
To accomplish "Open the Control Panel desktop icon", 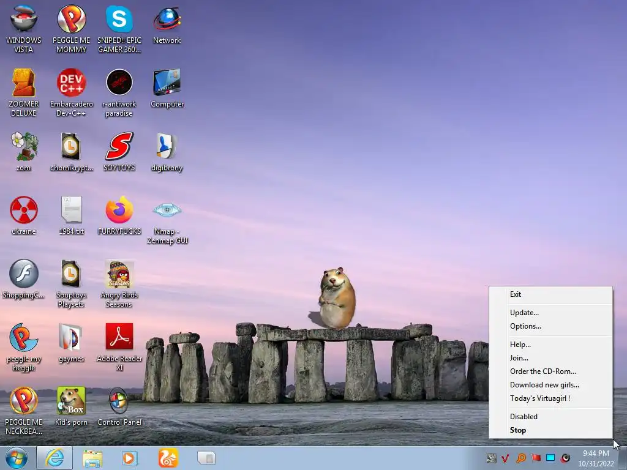I will 119,406.
